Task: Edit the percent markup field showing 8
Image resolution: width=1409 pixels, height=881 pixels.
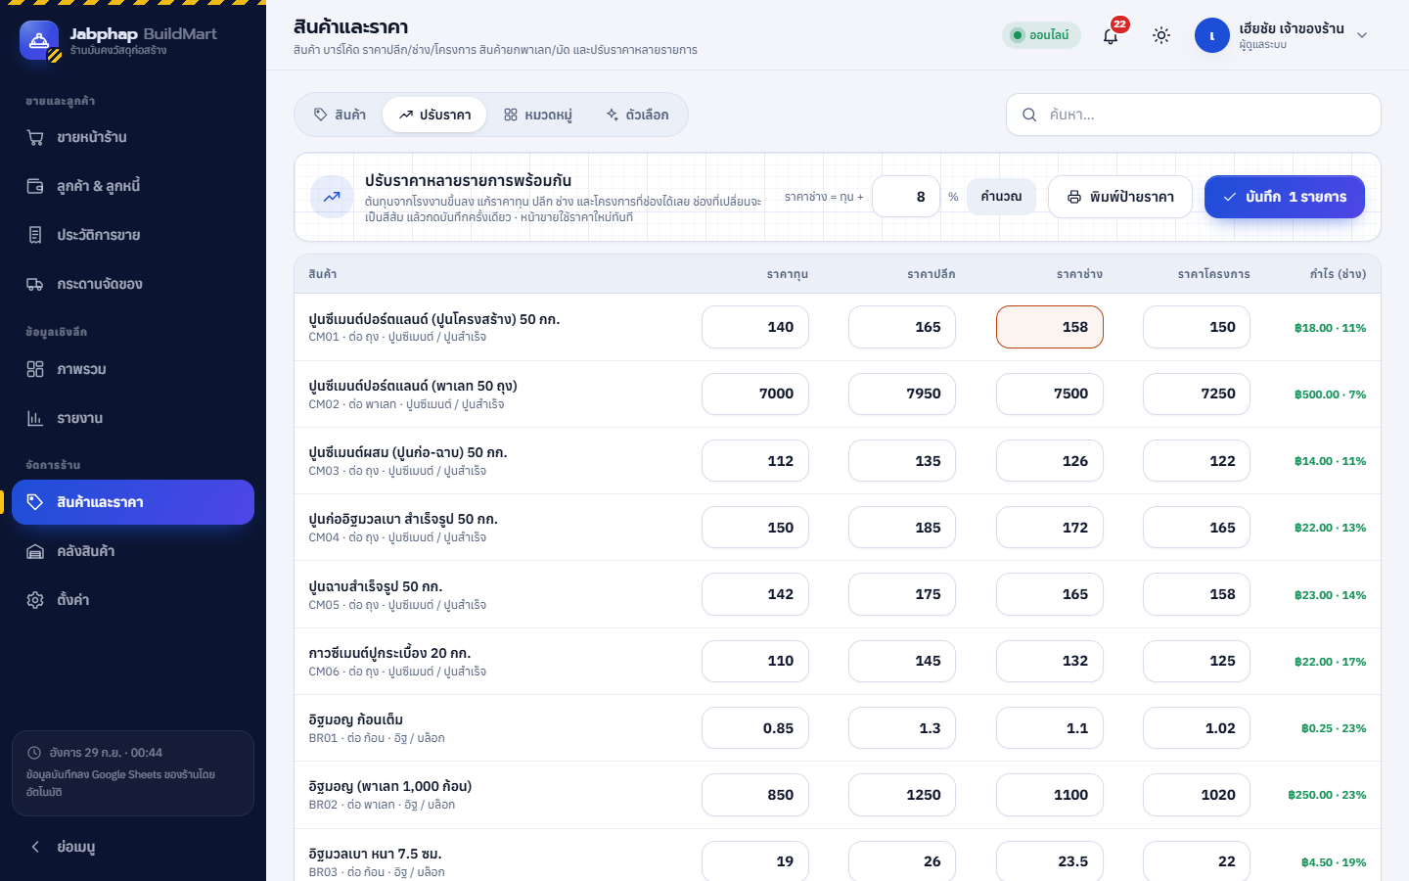Action: pyautogui.click(x=906, y=197)
